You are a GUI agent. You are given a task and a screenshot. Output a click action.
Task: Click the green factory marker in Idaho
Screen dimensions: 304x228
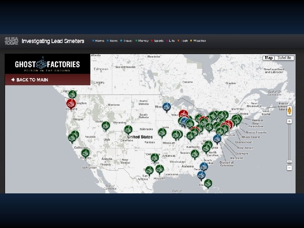click(x=106, y=126)
